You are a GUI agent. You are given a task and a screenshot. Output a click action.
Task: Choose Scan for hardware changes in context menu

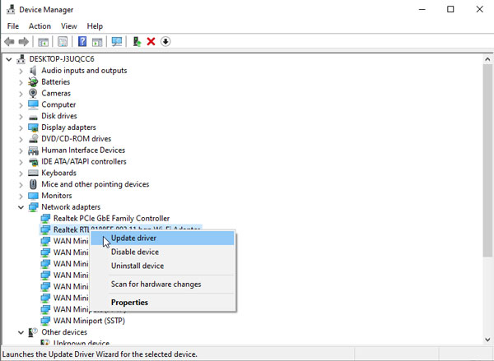[162, 285]
